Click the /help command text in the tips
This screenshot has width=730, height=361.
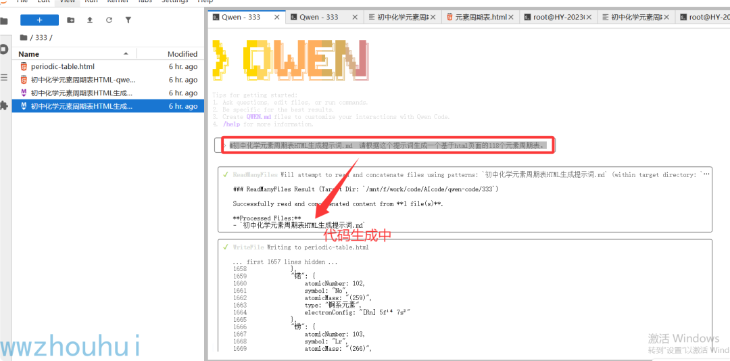click(x=233, y=124)
